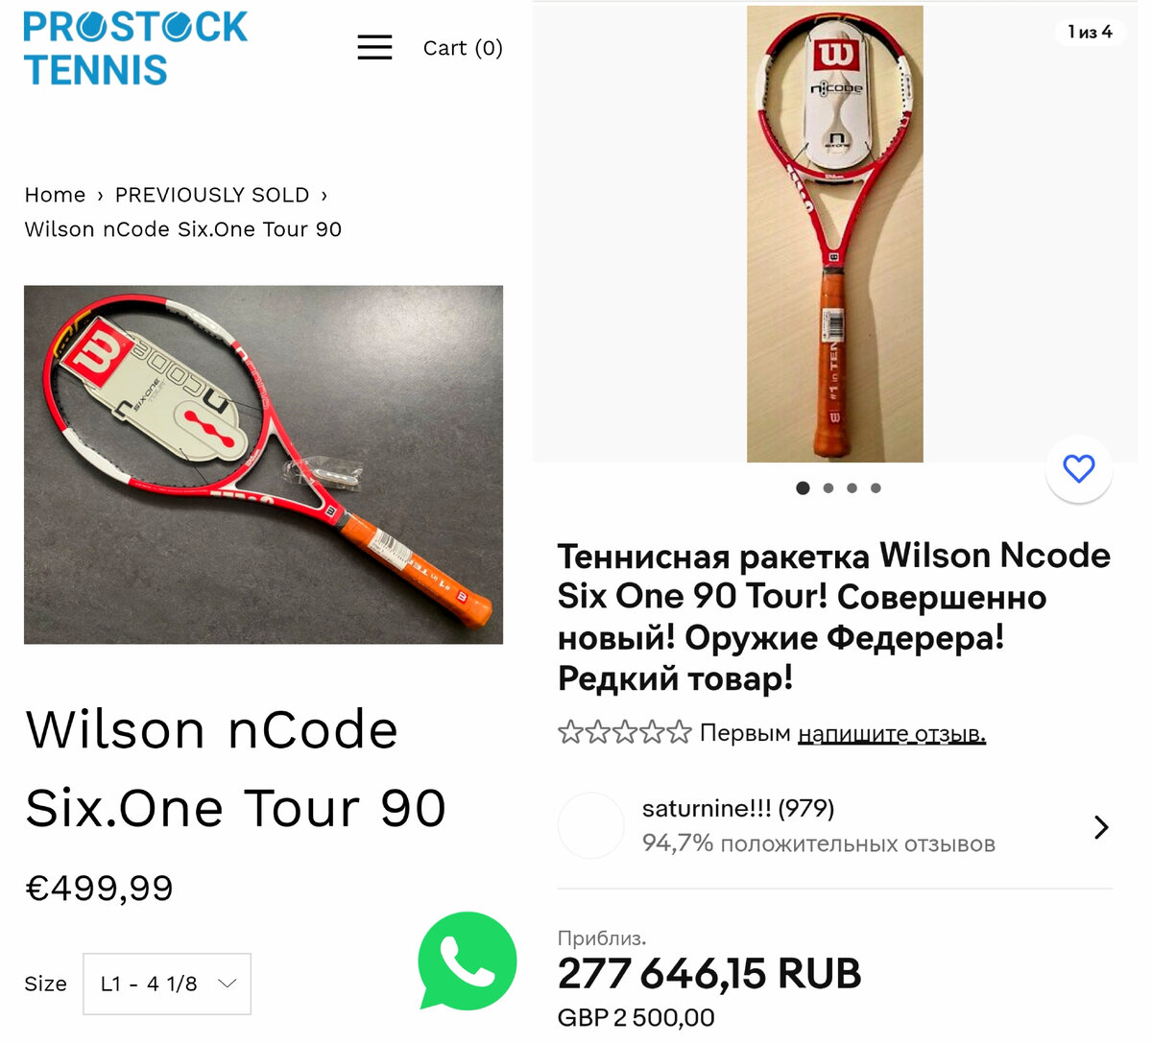Viewport: 1152px width, 1044px height.
Task: Open the Size L1 - 4 1/8 dropdown
Action: [x=167, y=984]
